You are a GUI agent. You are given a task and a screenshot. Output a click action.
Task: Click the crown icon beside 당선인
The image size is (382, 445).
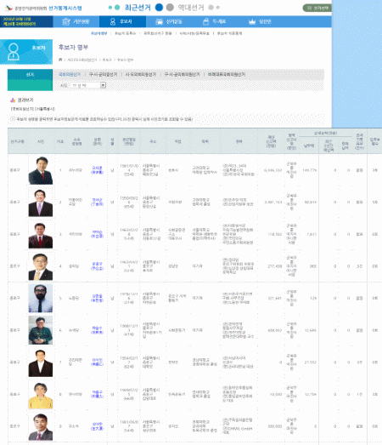pyautogui.click(x=252, y=21)
